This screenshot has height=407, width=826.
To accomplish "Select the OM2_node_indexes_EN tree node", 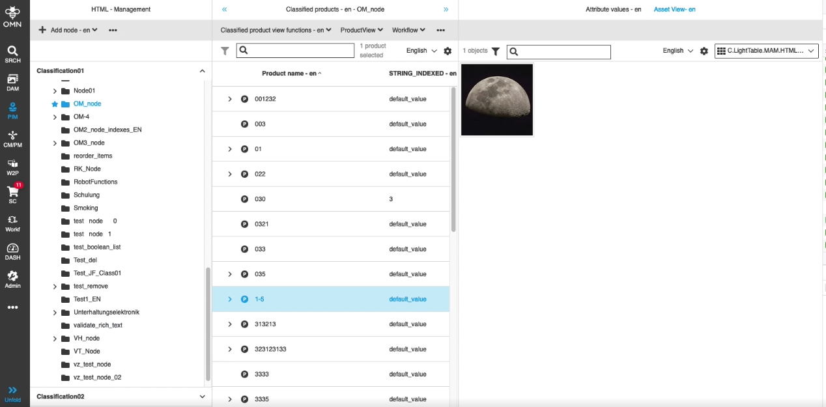I will (107, 130).
